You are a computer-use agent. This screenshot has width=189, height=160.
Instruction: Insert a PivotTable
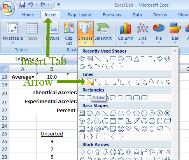coord(13,31)
